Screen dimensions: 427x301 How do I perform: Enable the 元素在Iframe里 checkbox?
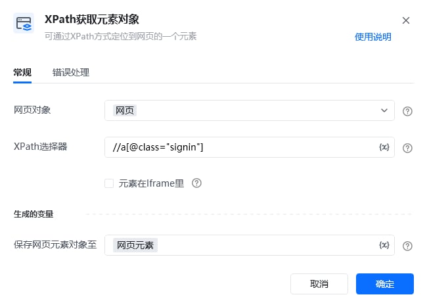tap(109, 183)
